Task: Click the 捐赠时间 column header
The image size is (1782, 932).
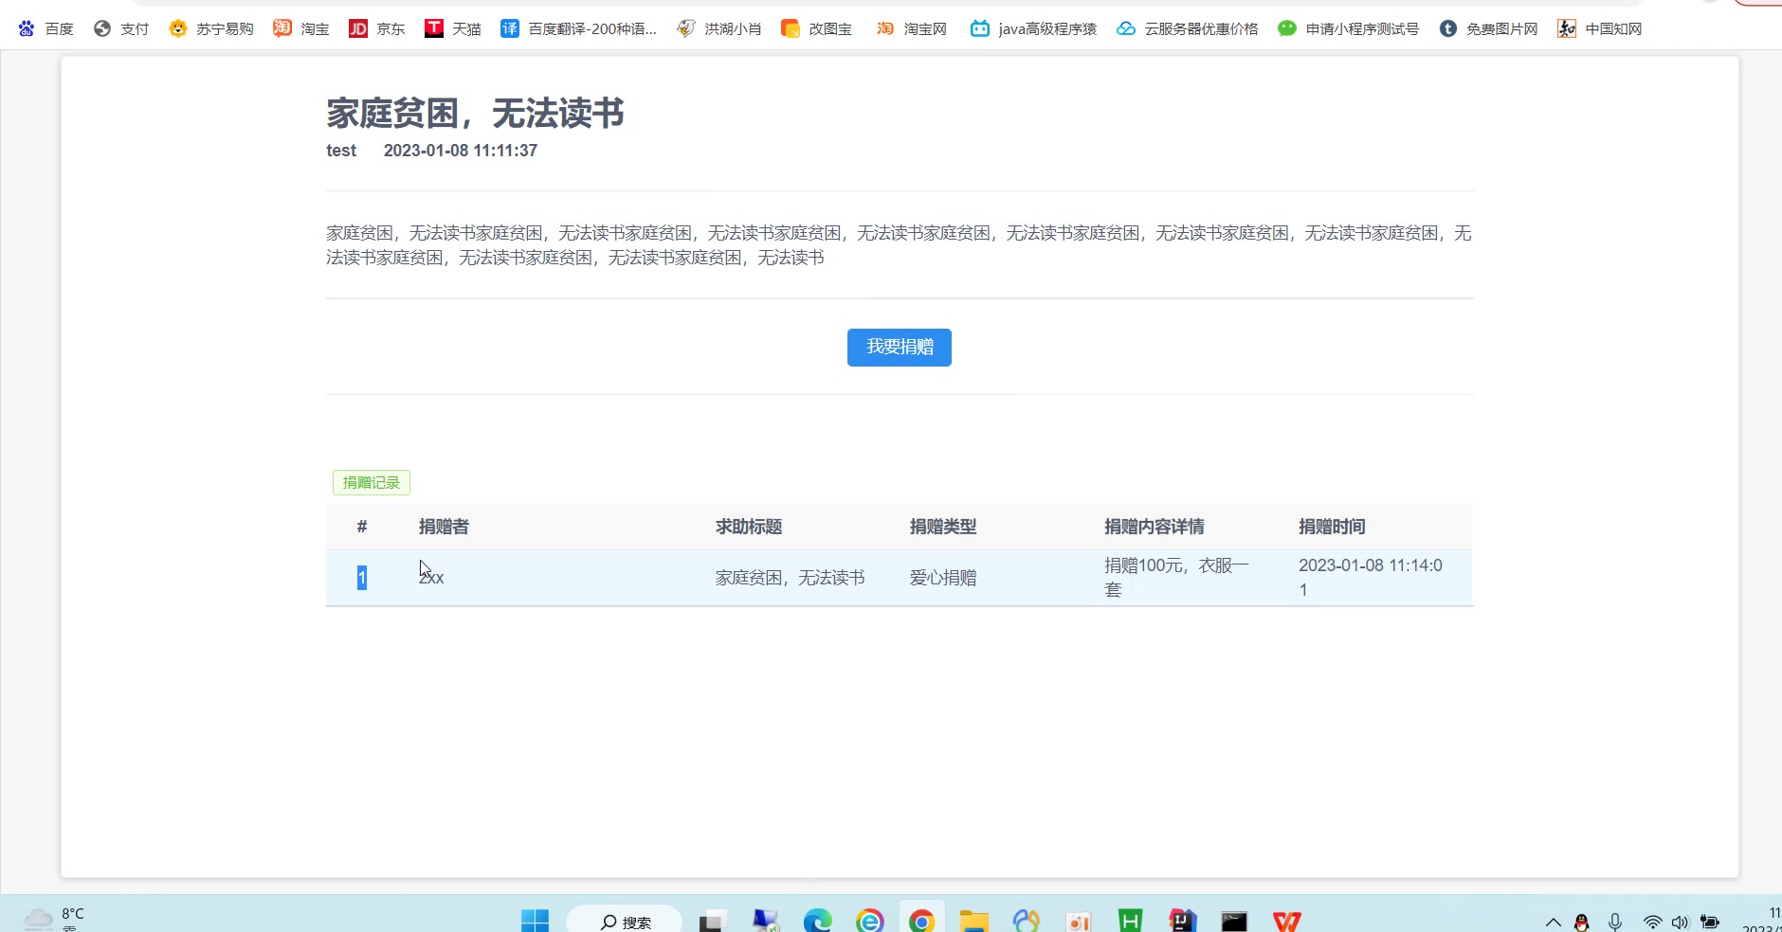Action: coord(1332,527)
